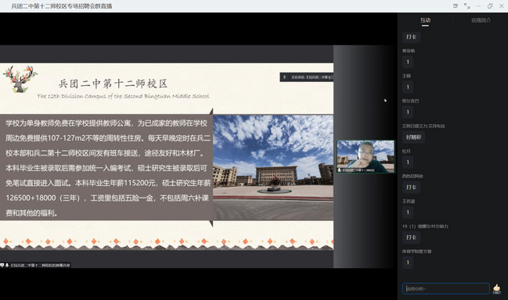The image size is (508, 300).
Task: Click the topmost 打卡 chat message
Action: 411,37
